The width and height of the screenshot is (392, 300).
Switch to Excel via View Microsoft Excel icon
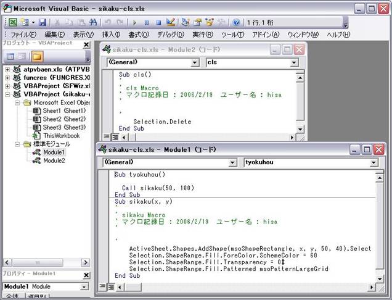[x=13, y=23]
